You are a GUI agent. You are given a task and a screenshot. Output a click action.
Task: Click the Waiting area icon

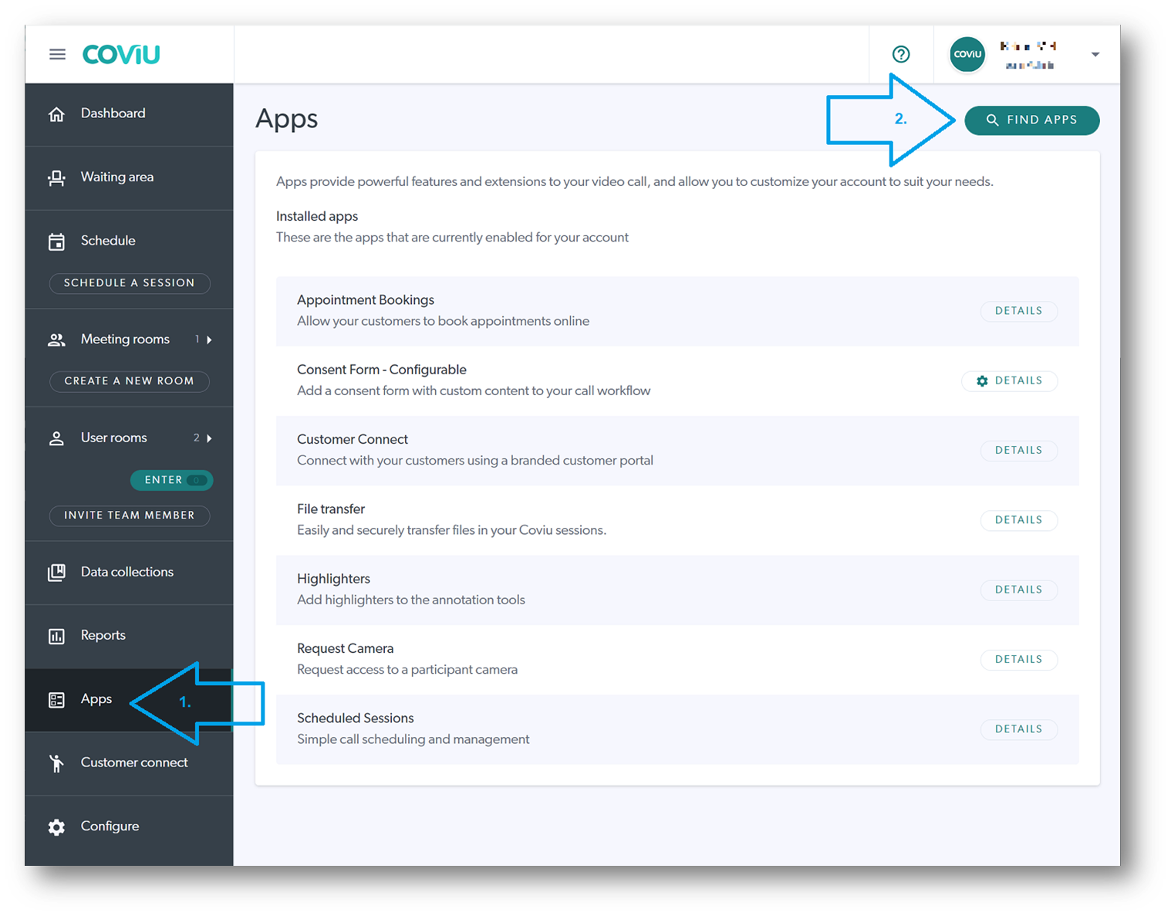pos(56,178)
